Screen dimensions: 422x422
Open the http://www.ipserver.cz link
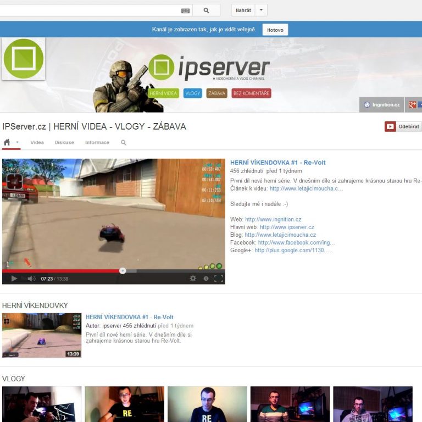tap(287, 227)
